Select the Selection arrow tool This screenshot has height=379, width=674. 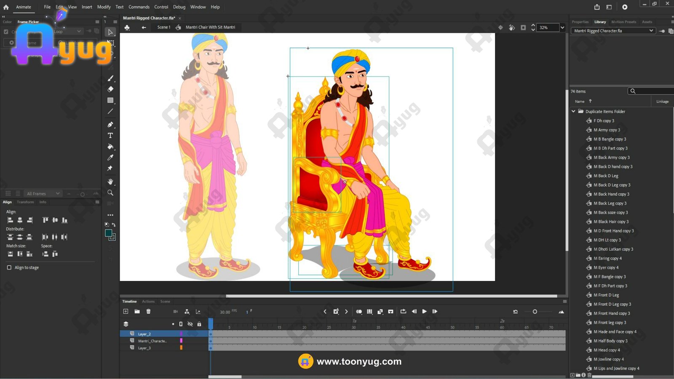110,32
